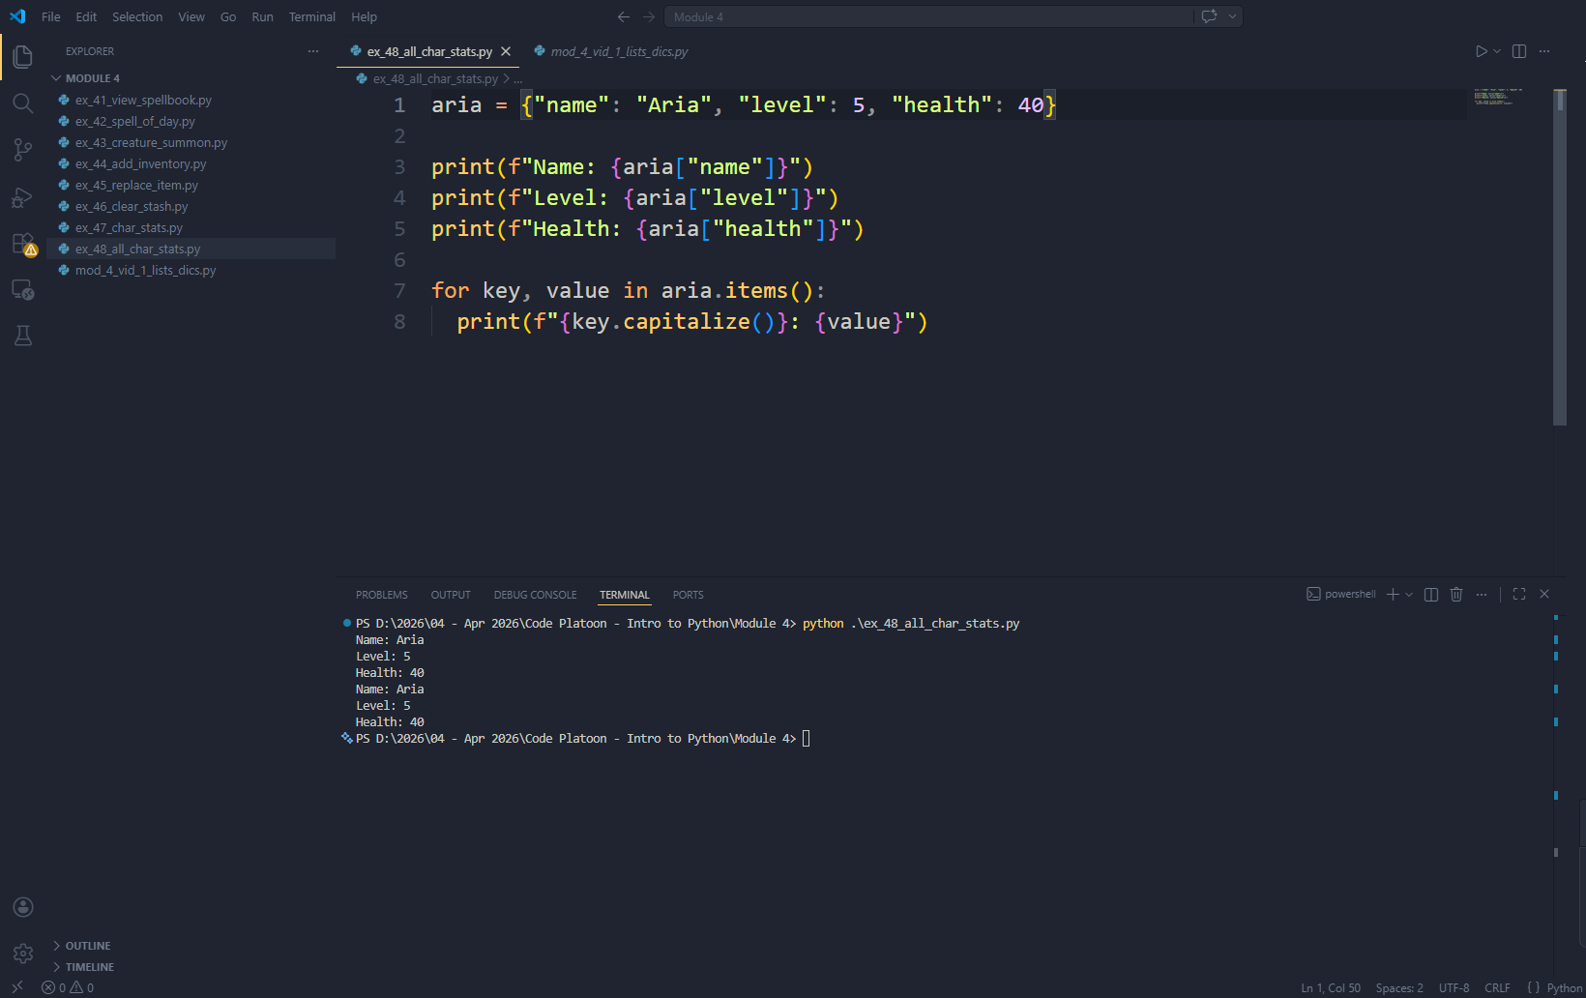Open editor More Actions ellipsis
Image resolution: width=1586 pixels, height=998 pixels.
pyautogui.click(x=1544, y=51)
